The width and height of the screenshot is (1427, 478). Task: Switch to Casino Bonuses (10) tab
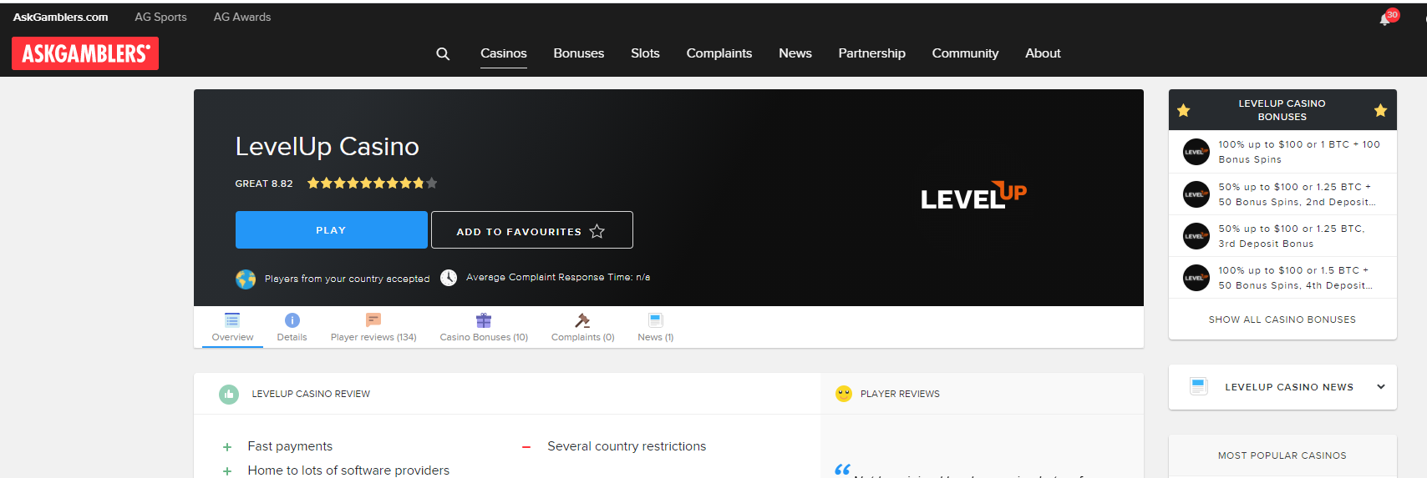point(484,337)
